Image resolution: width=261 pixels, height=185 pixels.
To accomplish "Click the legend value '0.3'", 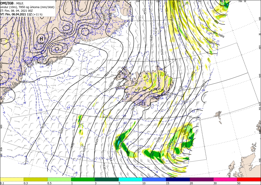I will [26, 183].
